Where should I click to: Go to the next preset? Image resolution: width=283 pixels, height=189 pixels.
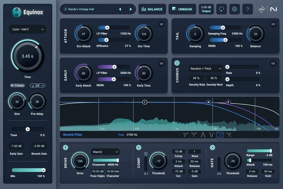[x=131, y=9]
